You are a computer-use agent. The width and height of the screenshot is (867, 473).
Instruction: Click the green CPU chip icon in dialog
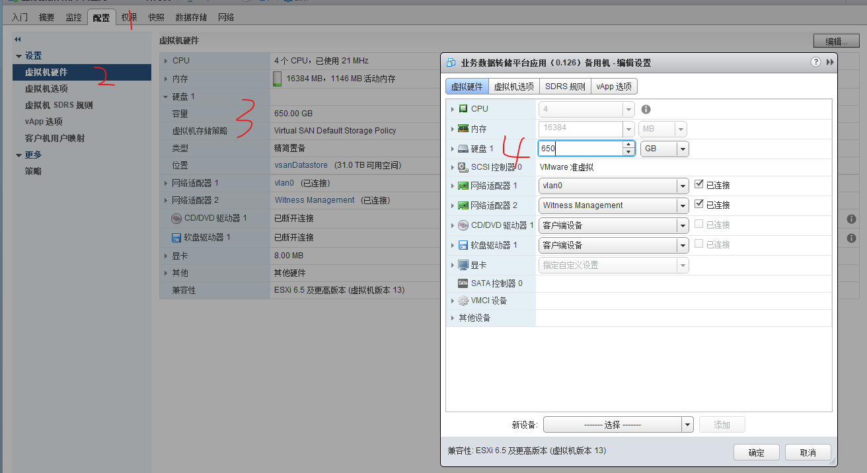tap(463, 108)
